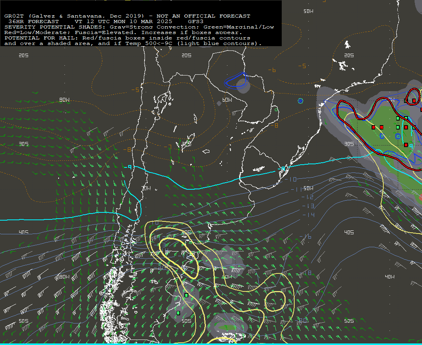The width and height of the screenshot is (422, 345).
Task: Click the blue -11 temperature contour label
Action: pos(296,190)
